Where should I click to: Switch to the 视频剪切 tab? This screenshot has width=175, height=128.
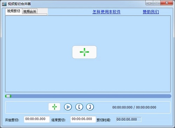click(14, 11)
